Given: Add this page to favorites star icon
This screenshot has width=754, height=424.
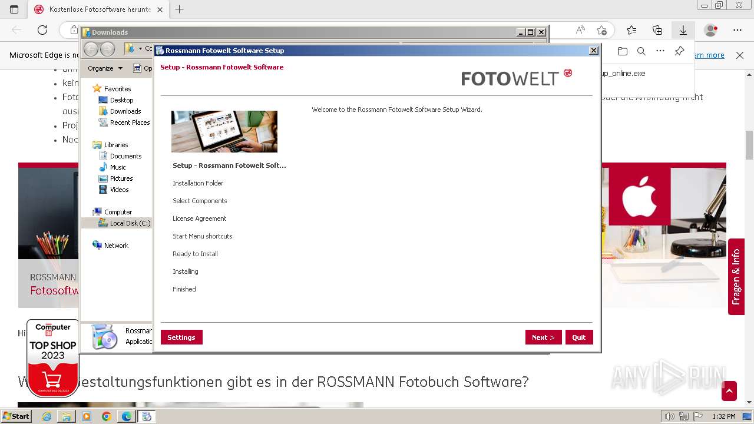Looking at the screenshot, I should (601, 30).
